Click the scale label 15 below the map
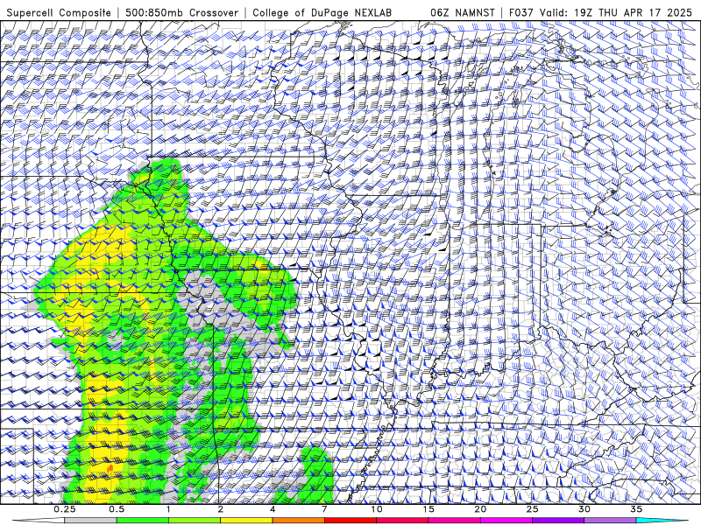The height and width of the screenshot is (525, 701). click(428, 509)
